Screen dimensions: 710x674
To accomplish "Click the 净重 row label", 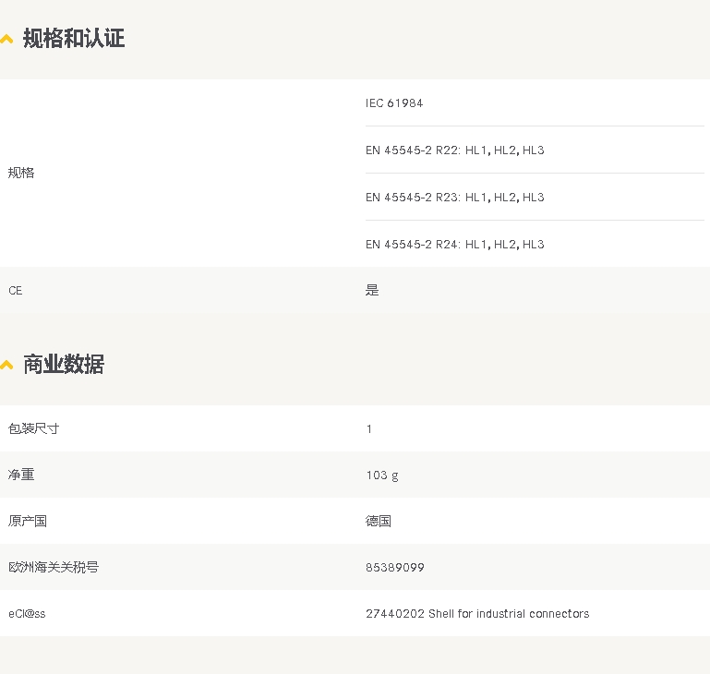I will (x=21, y=475).
